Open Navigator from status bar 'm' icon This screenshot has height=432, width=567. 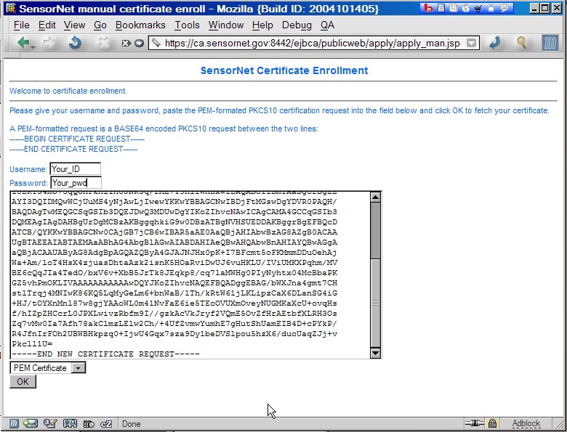14,423
